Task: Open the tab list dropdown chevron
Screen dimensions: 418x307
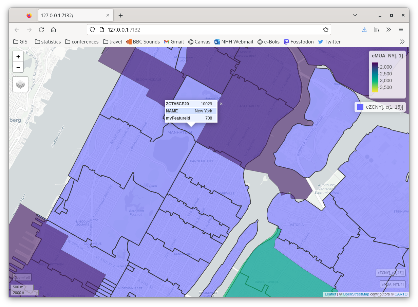Action: (x=355, y=15)
